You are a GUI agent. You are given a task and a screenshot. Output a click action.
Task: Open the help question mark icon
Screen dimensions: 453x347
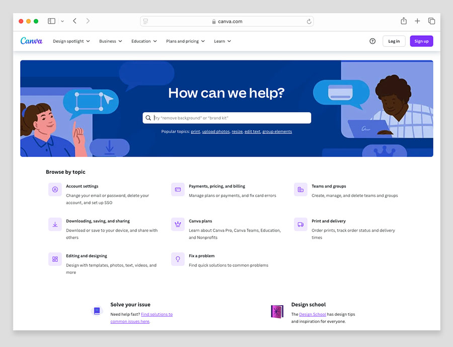372,41
